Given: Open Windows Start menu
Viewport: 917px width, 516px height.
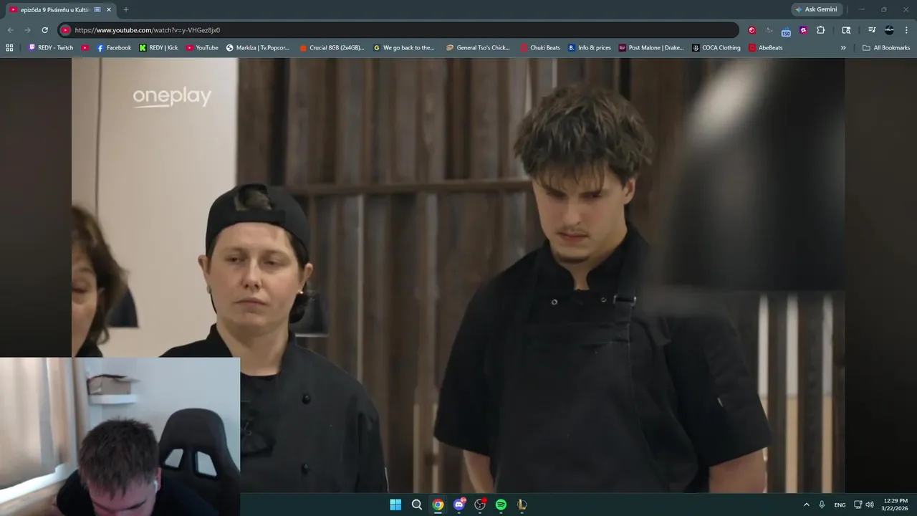Looking at the screenshot, I should pos(395,505).
